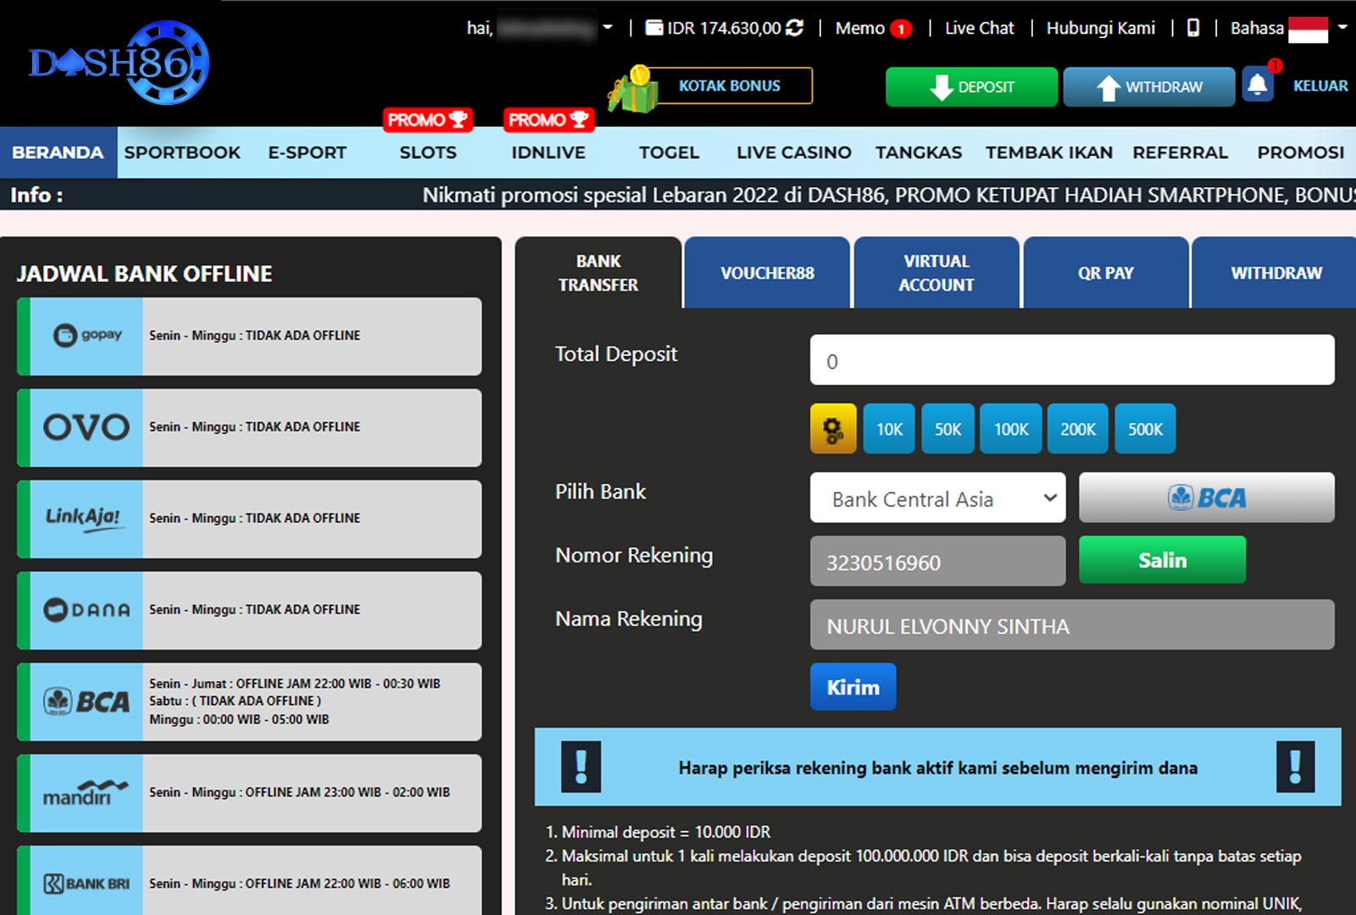Click the gift box bonus icon
Viewport: 1356px width, 915px height.
pyautogui.click(x=633, y=90)
